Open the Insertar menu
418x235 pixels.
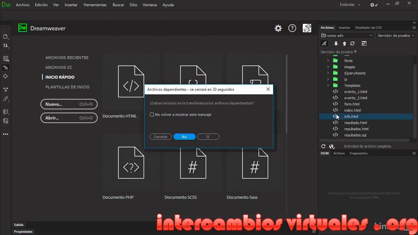pos(71,5)
